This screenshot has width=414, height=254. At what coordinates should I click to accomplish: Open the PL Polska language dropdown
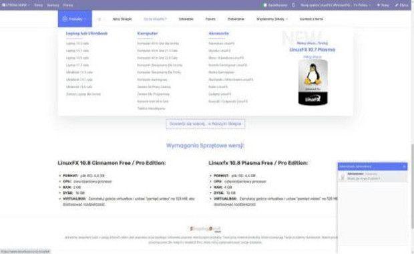point(362,5)
